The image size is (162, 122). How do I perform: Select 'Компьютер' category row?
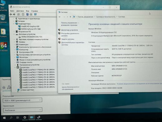24,50
